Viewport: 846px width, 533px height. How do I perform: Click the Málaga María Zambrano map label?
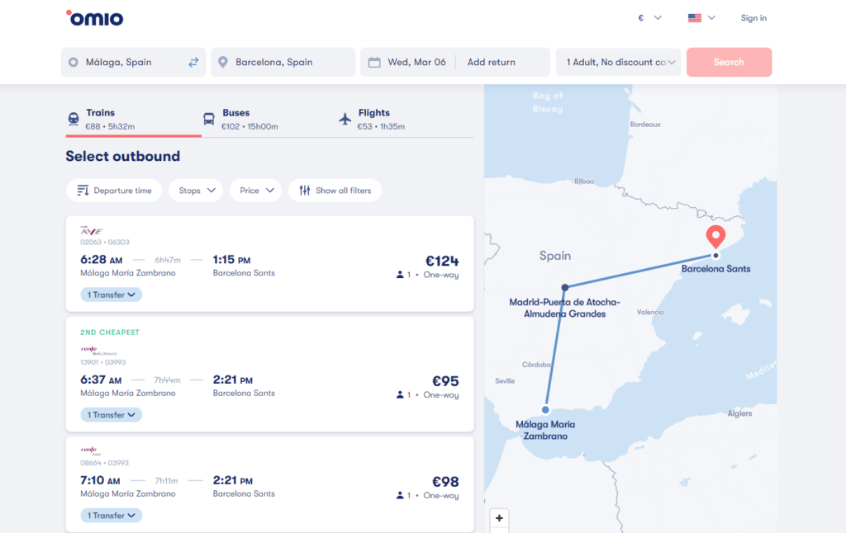[545, 430]
